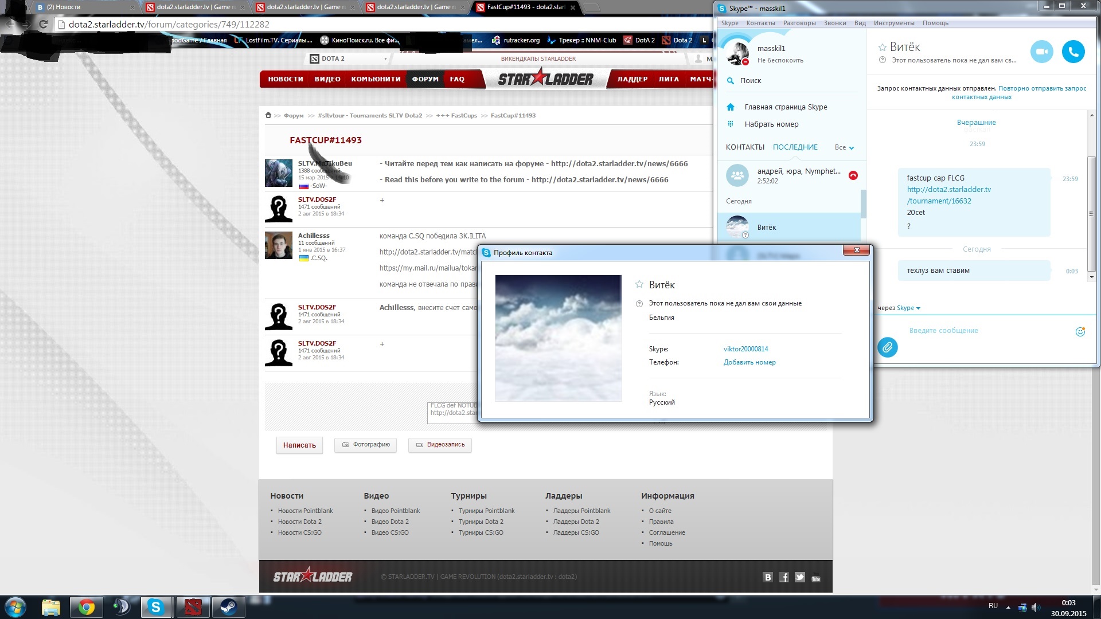Click the attach file paperclip button in Skype

click(x=887, y=347)
